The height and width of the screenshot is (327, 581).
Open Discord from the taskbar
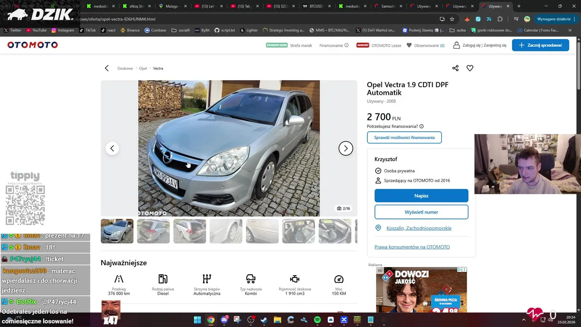click(224, 320)
